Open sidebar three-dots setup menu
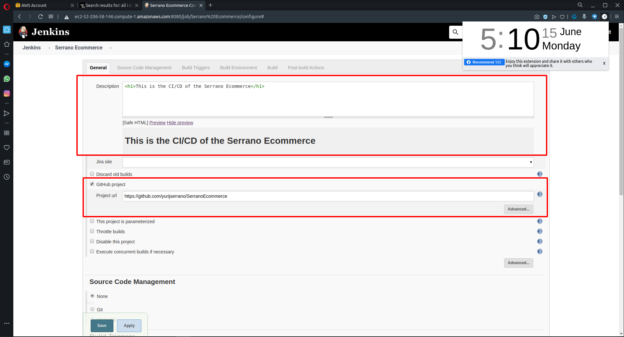 [x=6, y=323]
